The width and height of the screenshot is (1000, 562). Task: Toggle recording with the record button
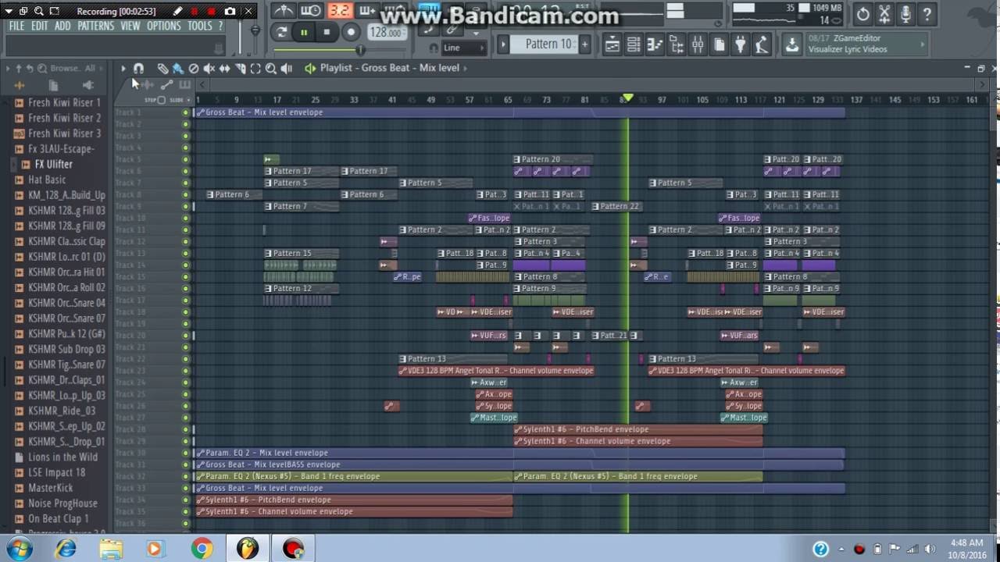coord(352,32)
